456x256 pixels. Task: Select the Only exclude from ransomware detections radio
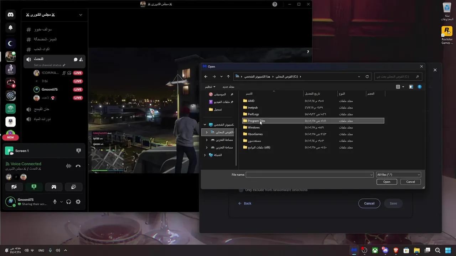click(x=241, y=190)
